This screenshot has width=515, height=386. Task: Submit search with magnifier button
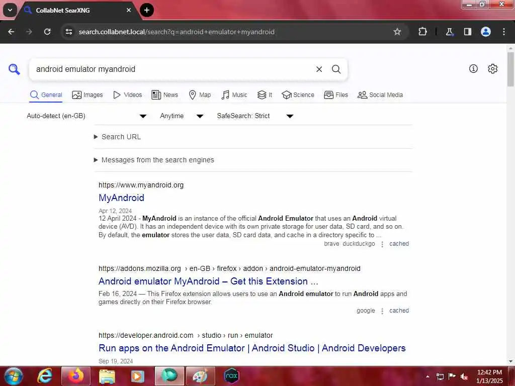(336, 69)
